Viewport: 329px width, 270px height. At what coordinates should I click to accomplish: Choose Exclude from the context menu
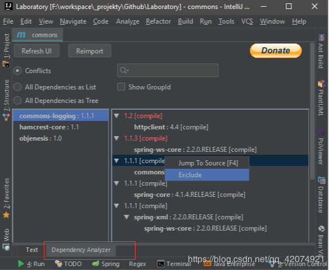207,175
